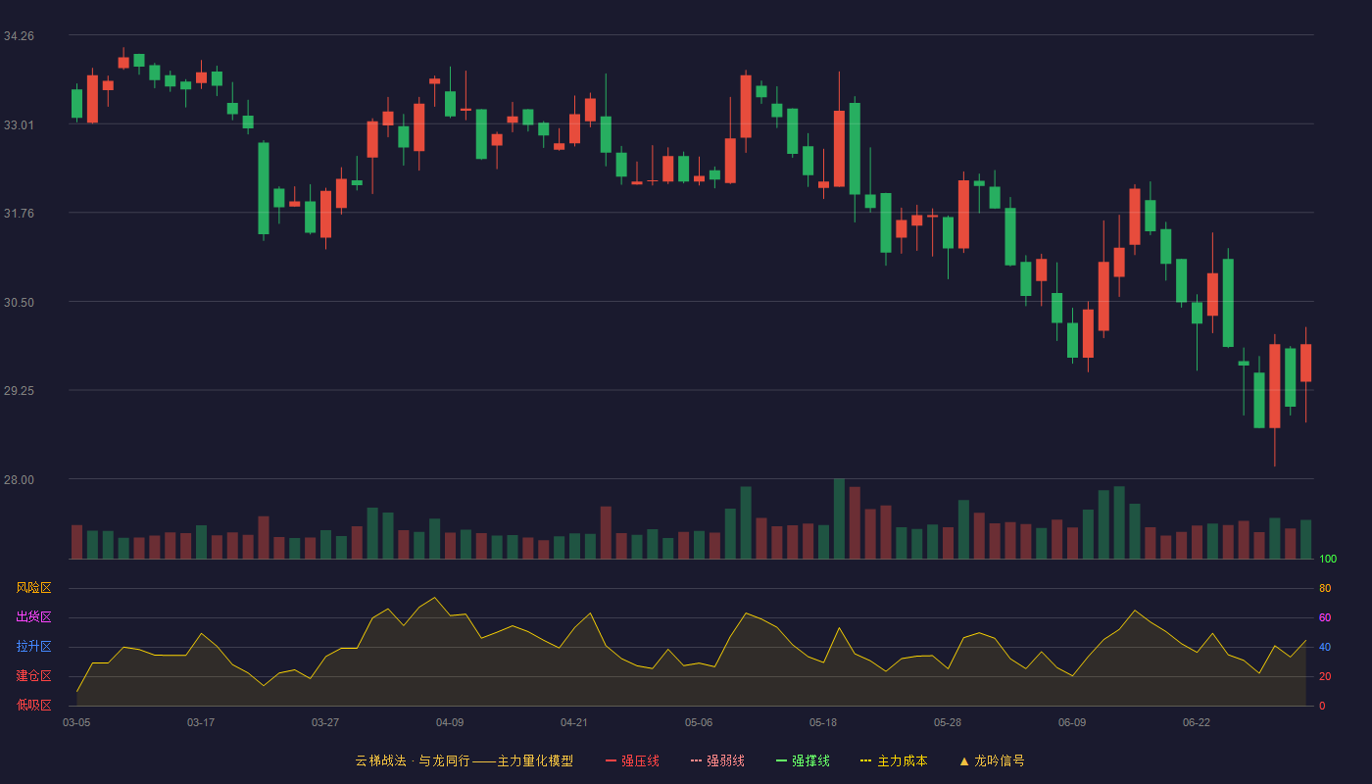Toggle the 龙吟信号 legend entry

[x=992, y=760]
